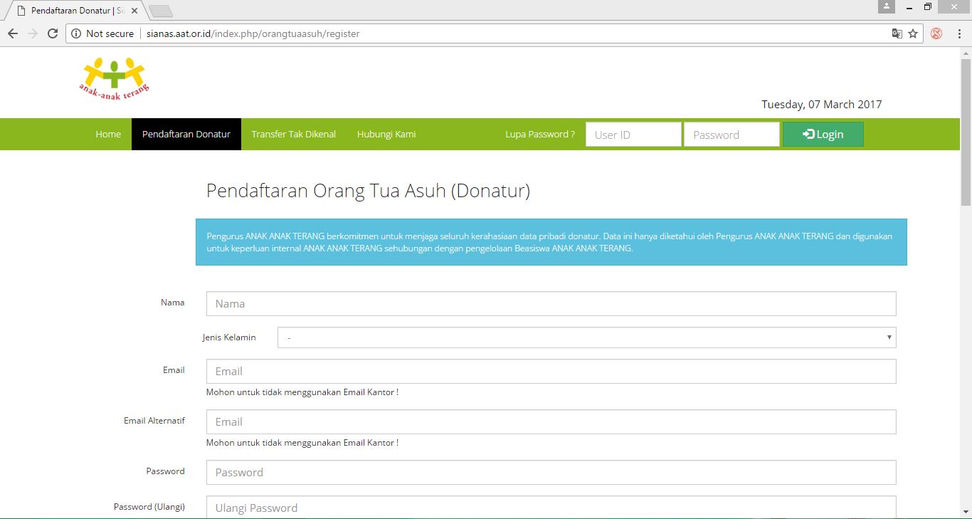
Task: Open the Hubungi Kami menu item
Action: click(386, 134)
